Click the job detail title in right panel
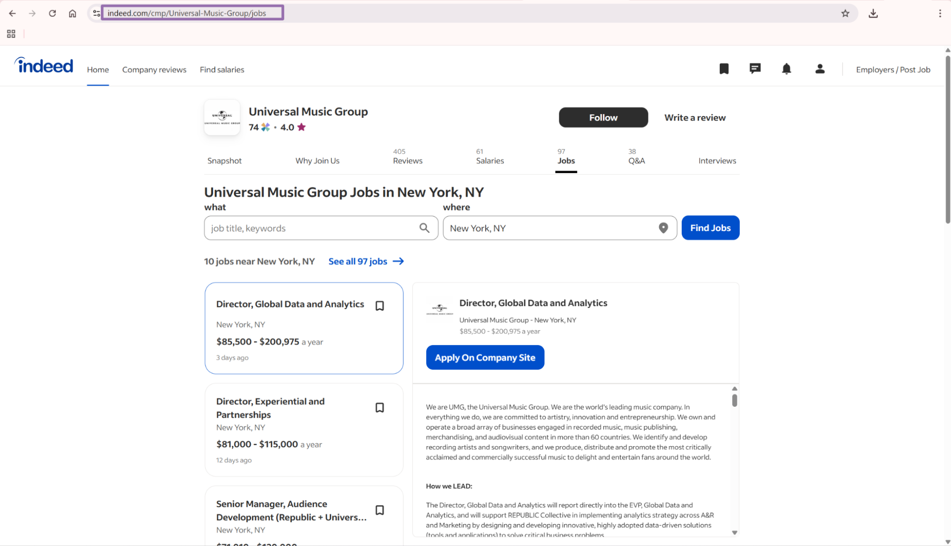The width and height of the screenshot is (951, 546). pos(533,303)
